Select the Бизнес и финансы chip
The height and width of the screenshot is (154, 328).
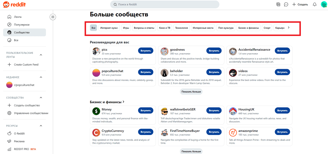tap(249, 28)
